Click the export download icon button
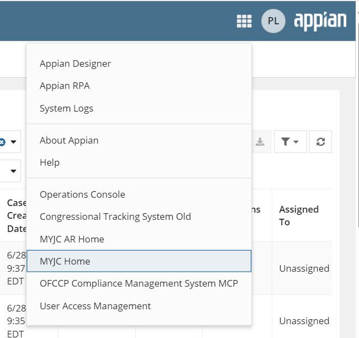 260,142
